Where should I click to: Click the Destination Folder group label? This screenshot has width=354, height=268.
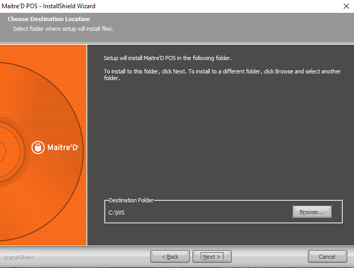point(131,200)
